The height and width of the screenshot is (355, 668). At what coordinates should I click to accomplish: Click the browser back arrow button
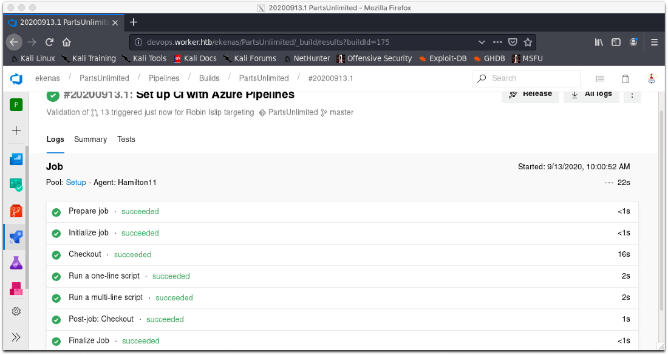click(14, 42)
